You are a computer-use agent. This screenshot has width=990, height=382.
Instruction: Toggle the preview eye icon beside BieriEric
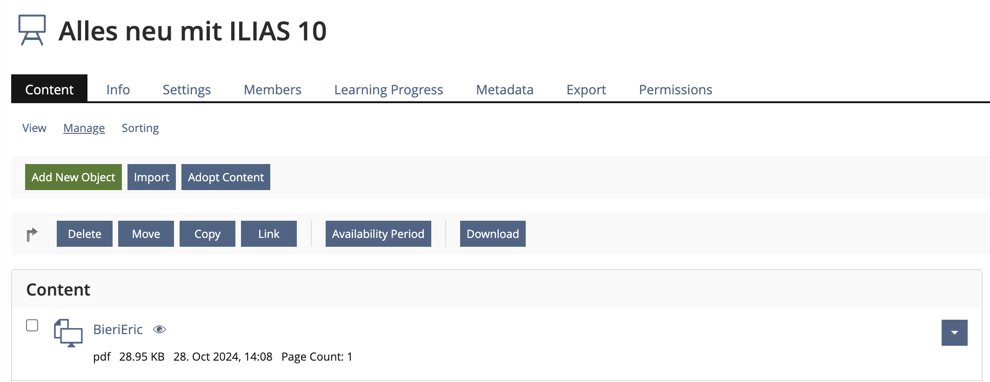click(x=160, y=329)
